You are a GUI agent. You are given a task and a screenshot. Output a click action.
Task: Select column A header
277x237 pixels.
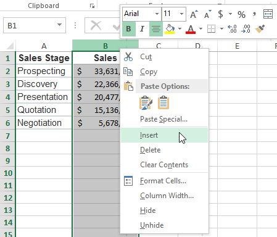point(44,46)
